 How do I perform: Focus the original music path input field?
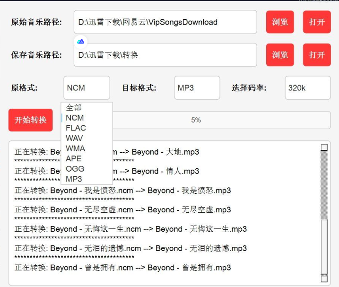click(165, 22)
